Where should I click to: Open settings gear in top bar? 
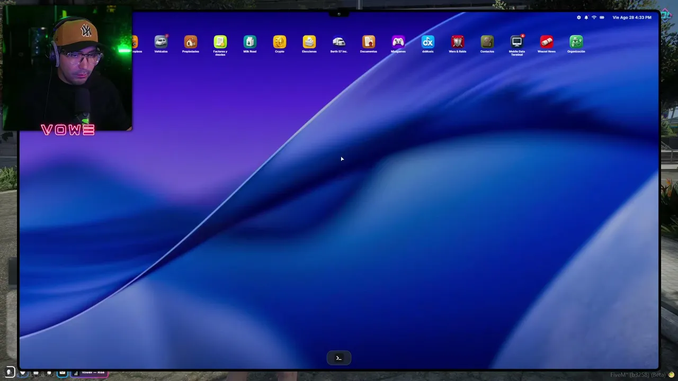pyautogui.click(x=579, y=17)
